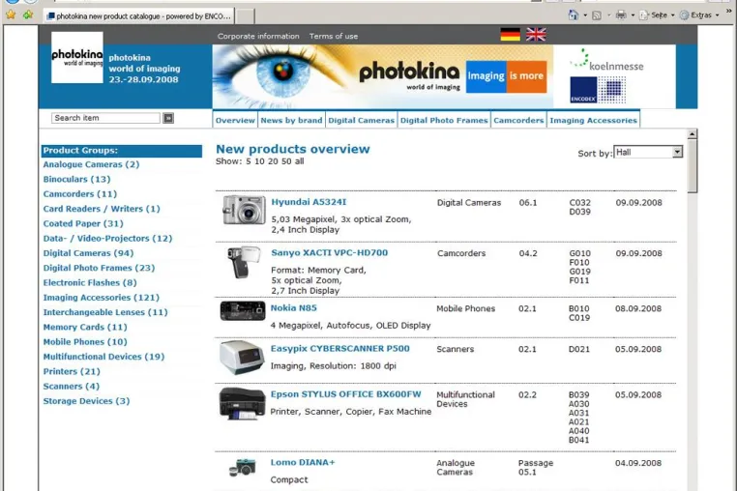Open the Imaging Accessories tab
The height and width of the screenshot is (491, 737).
click(593, 120)
